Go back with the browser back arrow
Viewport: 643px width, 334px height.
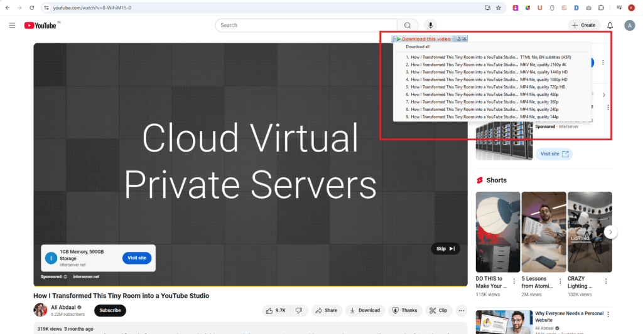(8, 8)
